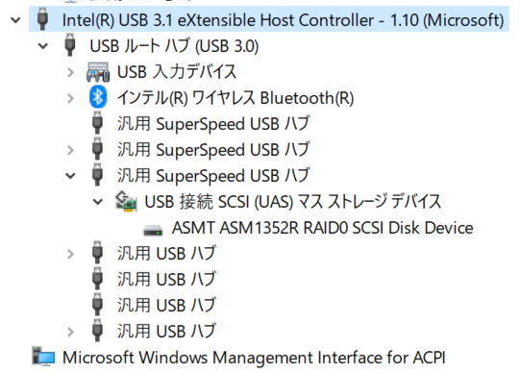Click the Windows Management Interface for ACPI icon
Image resolution: width=520 pixels, height=373 pixels.
point(43,357)
